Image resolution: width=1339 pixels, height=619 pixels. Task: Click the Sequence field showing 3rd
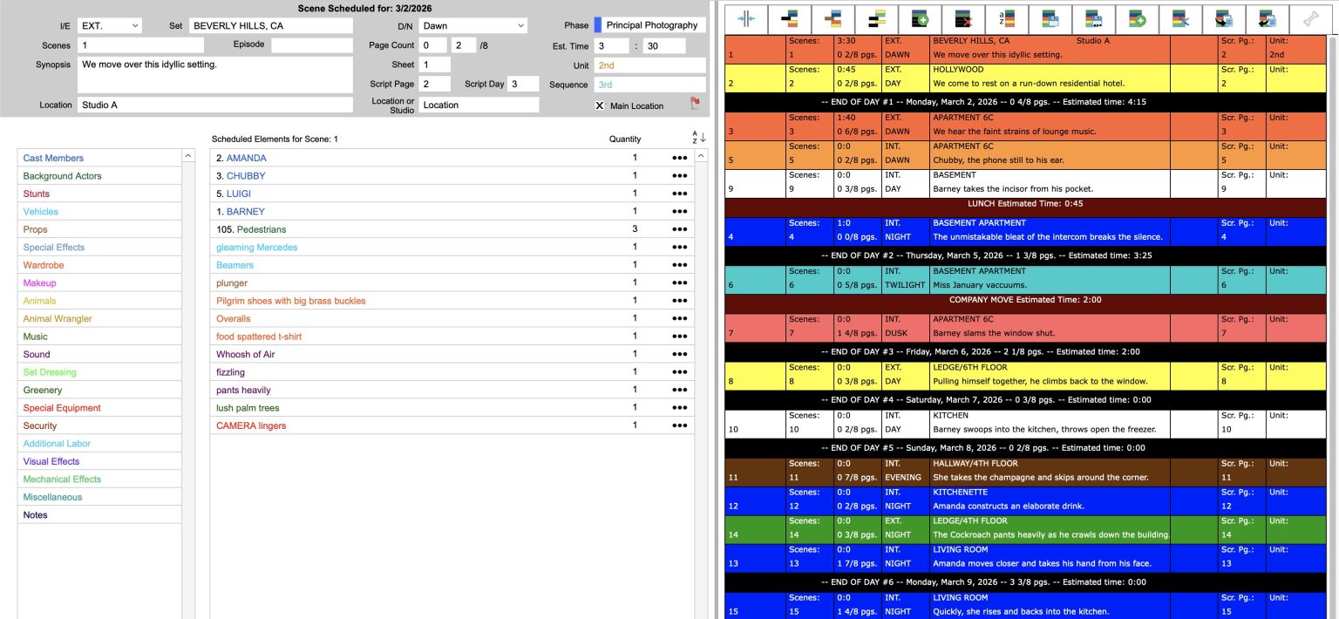[x=650, y=85]
